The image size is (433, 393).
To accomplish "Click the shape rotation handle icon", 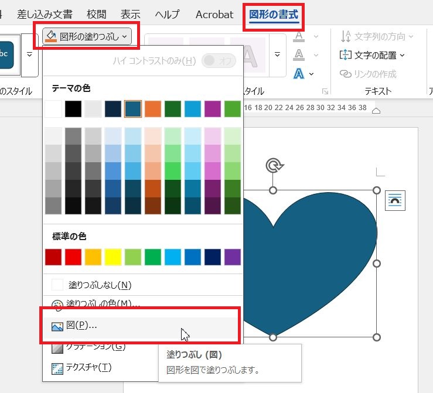I will [274, 166].
